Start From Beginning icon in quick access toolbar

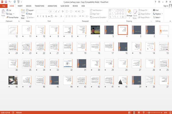click(18, 2)
